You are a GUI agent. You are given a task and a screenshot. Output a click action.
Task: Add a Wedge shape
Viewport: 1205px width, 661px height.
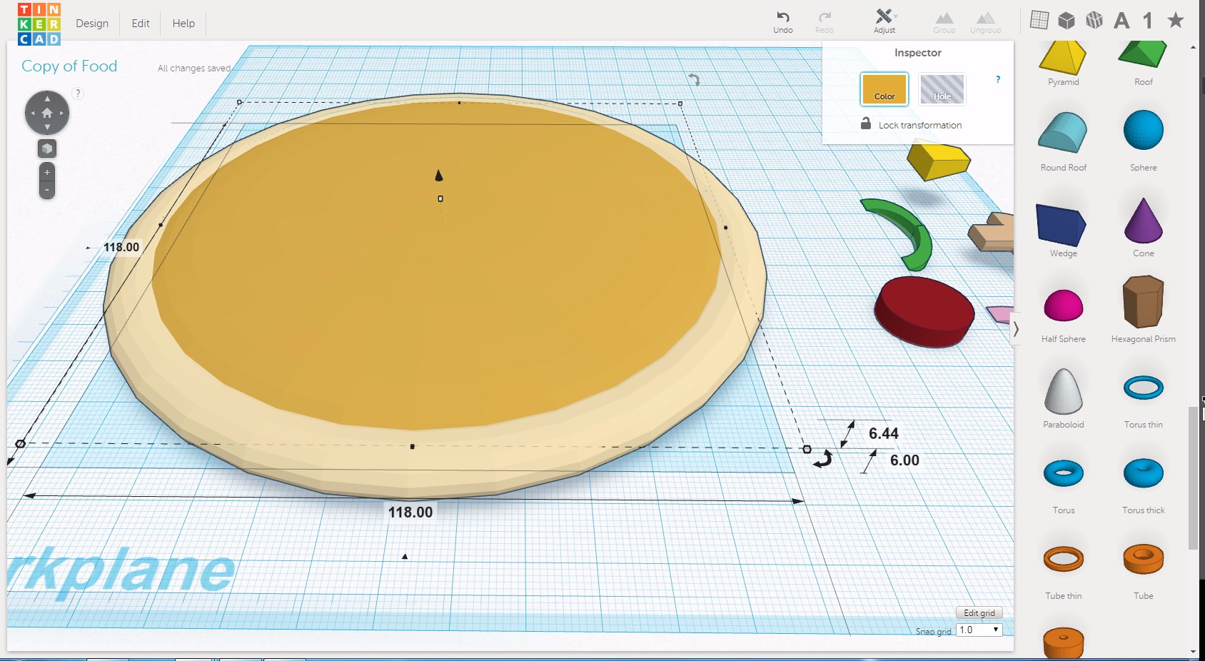coord(1064,230)
